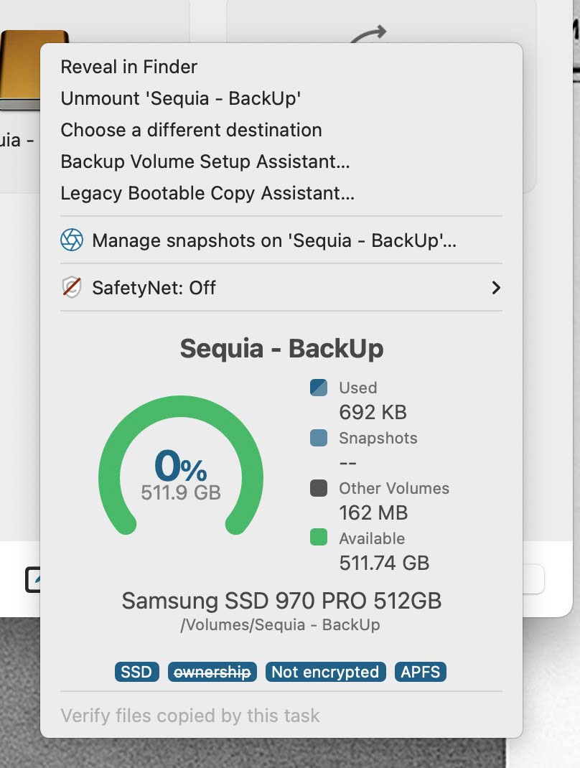Expand the SafetyNet submenu chevron

(495, 288)
